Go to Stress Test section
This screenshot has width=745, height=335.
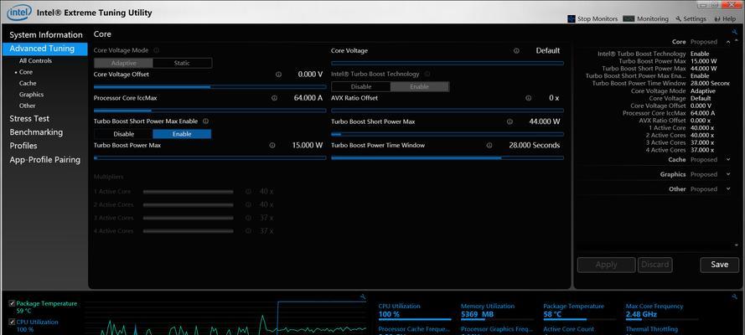tap(29, 119)
